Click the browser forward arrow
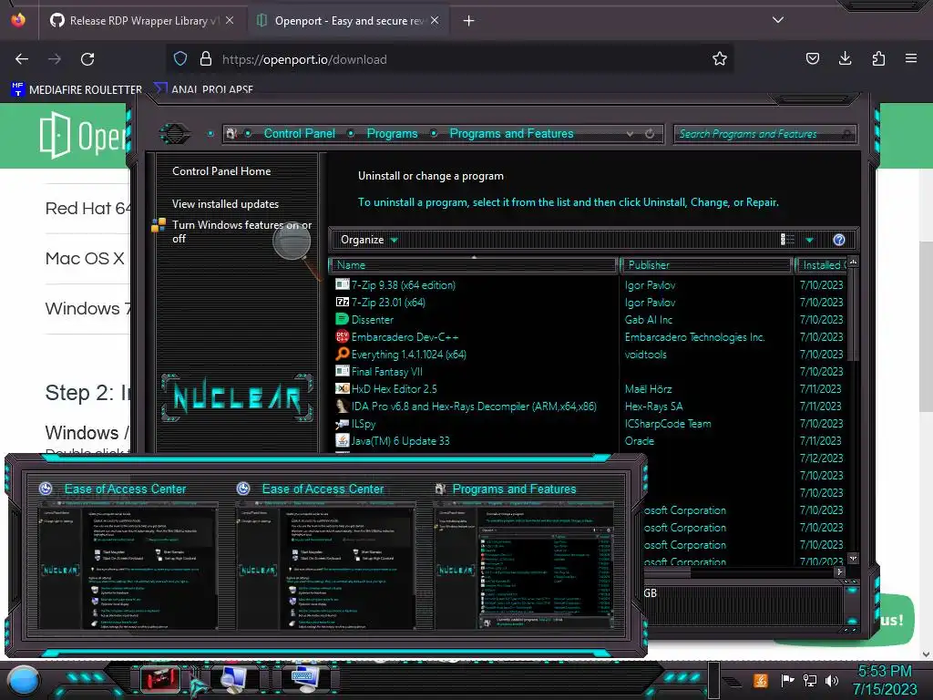This screenshot has height=700, width=933. point(55,59)
